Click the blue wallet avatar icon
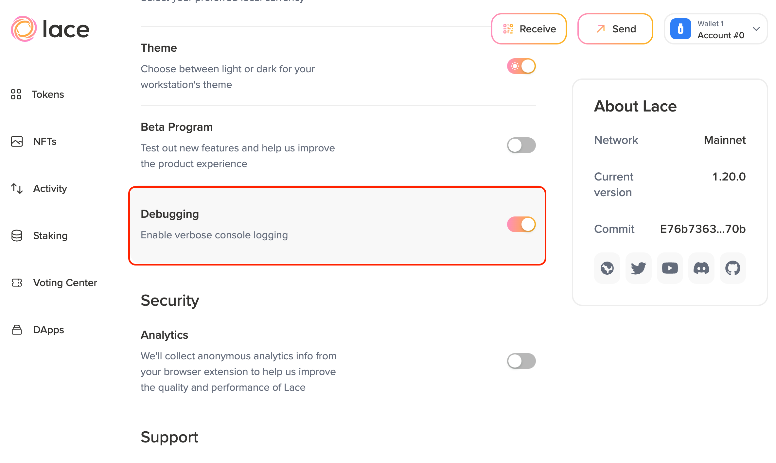Screen dimensions: 776x463 click(680, 29)
